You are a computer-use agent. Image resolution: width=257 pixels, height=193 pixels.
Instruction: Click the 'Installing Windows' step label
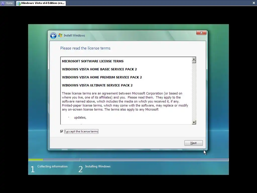coord(98,166)
